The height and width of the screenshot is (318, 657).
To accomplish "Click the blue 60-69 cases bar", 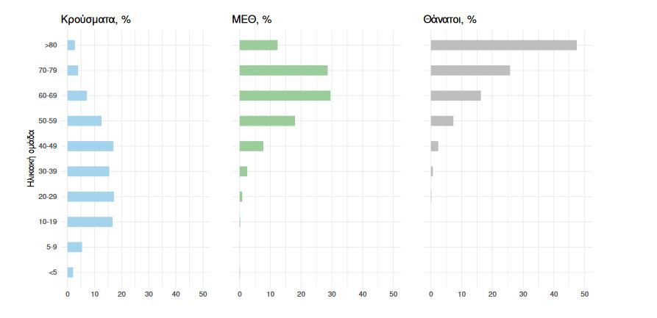I will [x=77, y=95].
